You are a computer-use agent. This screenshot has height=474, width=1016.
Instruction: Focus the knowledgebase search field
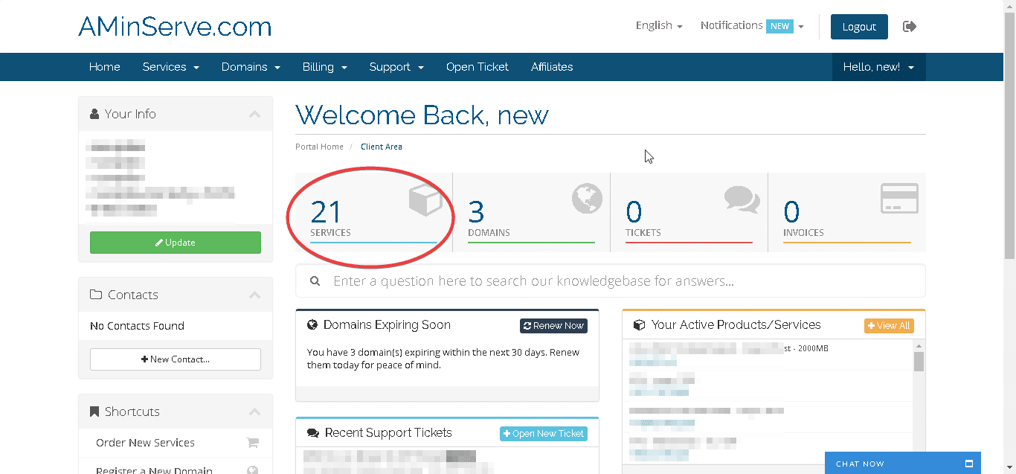(x=610, y=281)
